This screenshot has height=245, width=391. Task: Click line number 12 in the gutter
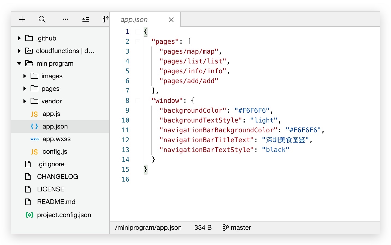[x=126, y=140]
